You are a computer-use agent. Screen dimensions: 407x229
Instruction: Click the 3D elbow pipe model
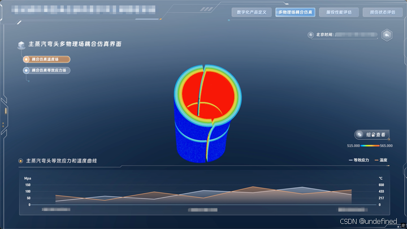[x=207, y=114]
